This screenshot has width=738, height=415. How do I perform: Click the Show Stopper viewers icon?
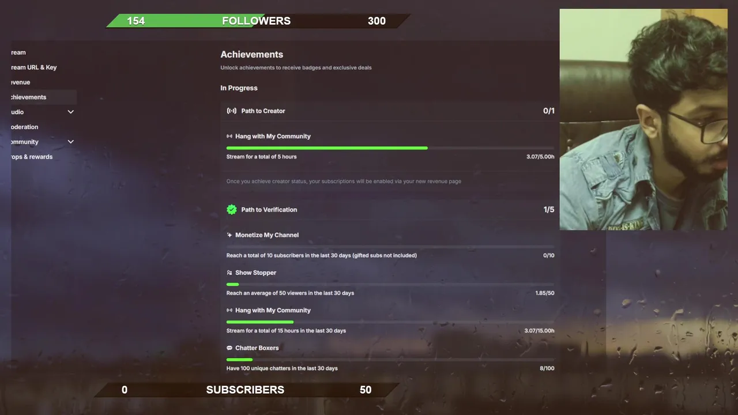coord(229,273)
